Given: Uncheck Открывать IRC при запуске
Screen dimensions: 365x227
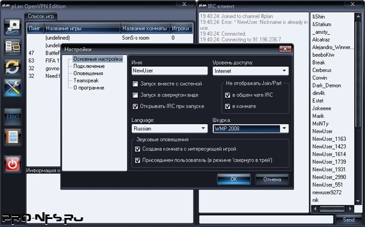Looking at the screenshot, I should [135, 106].
